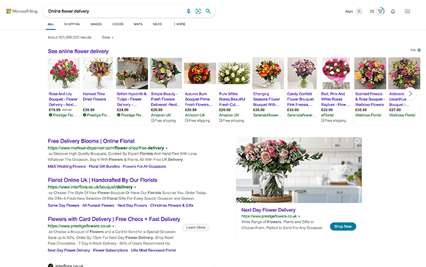Open Simple Beauty Fresh Flowers image
Viewport: 426px width, 267px height.
166,73
